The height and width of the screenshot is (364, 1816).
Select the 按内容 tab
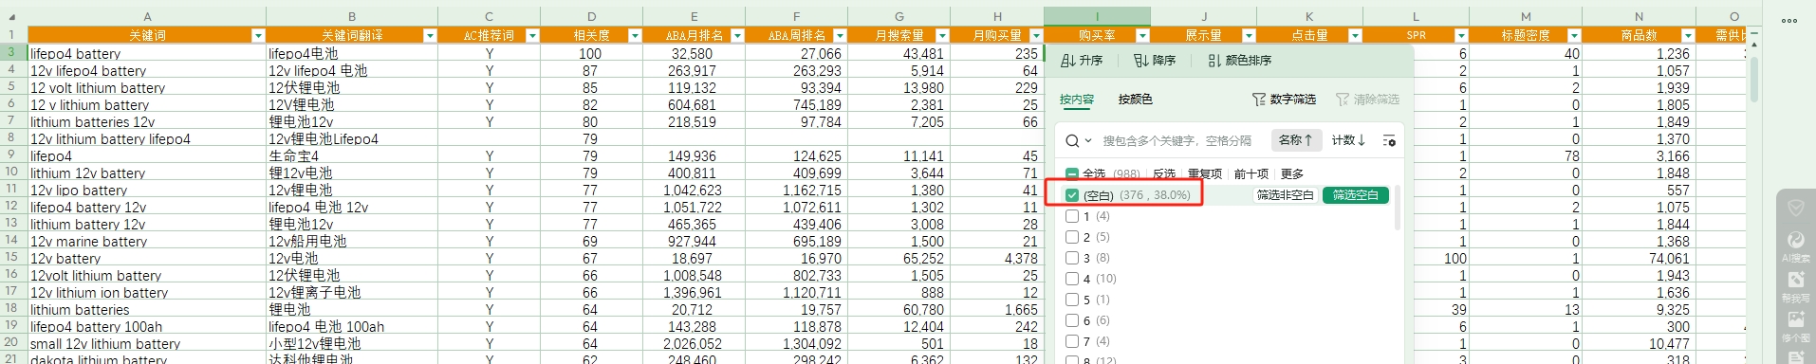[x=1077, y=100]
